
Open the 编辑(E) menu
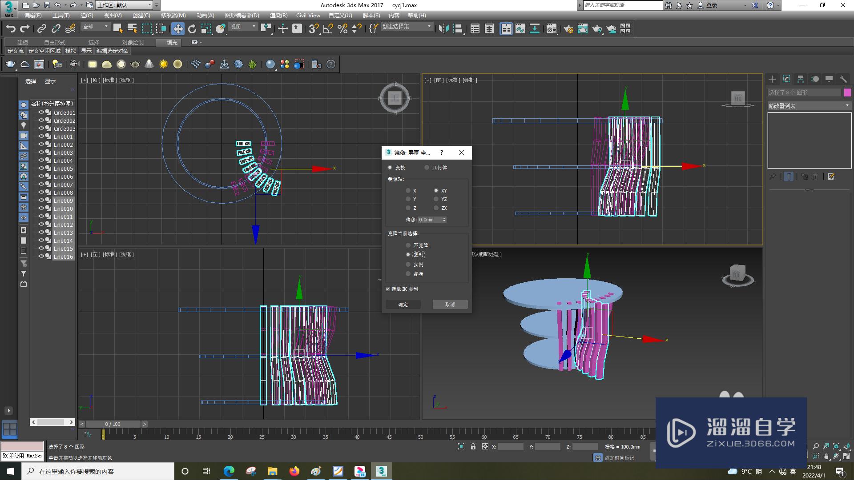(x=33, y=16)
